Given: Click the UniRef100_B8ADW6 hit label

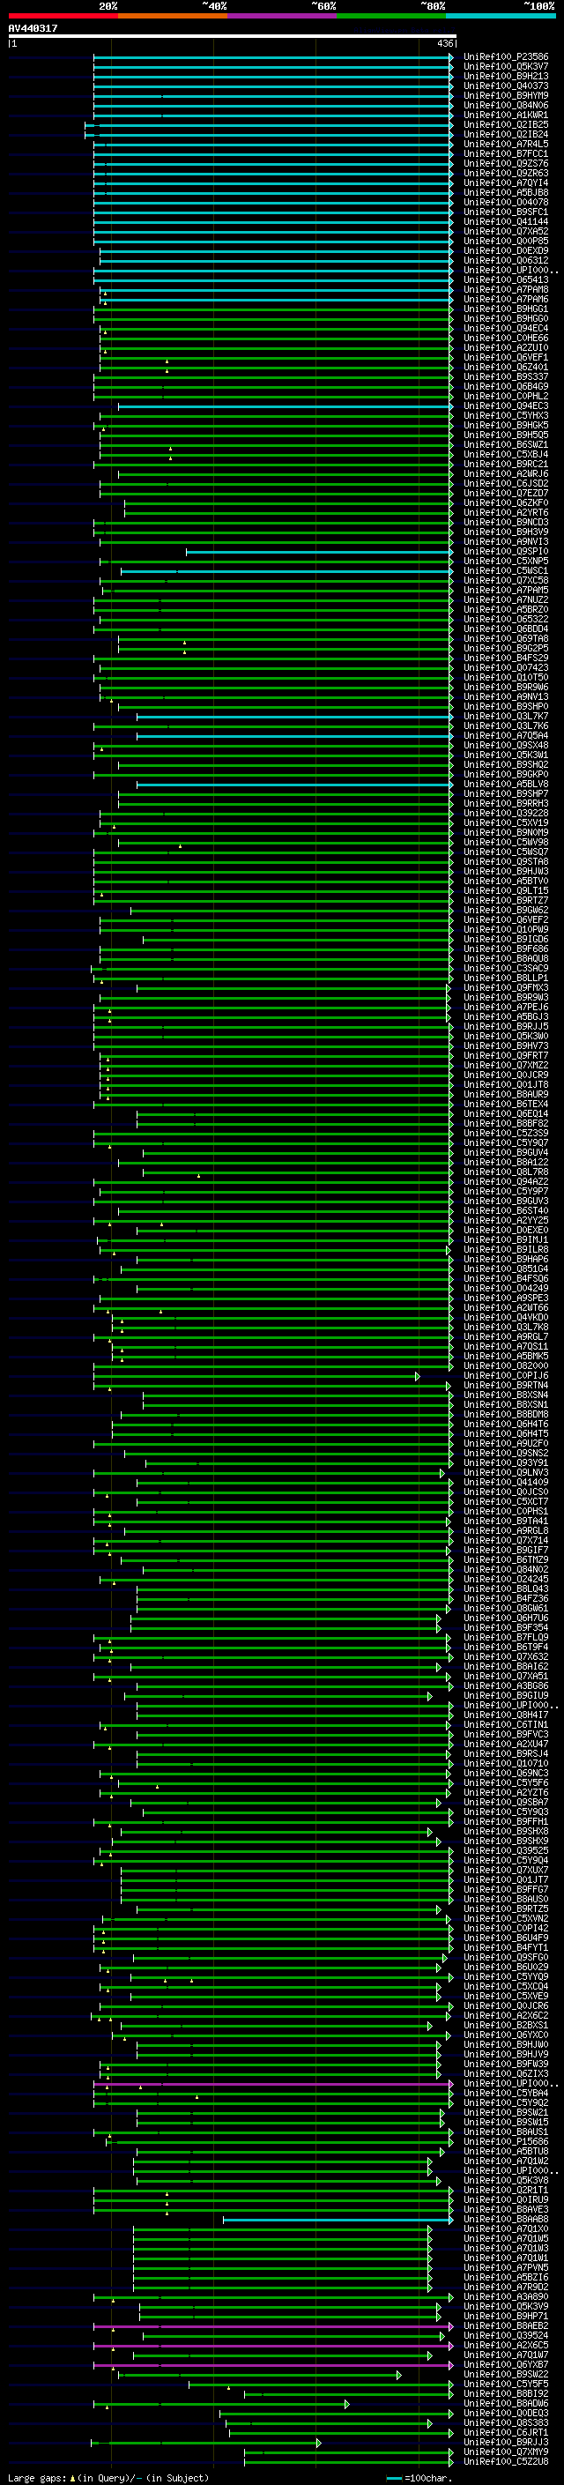Looking at the screenshot, I should pyautogui.click(x=506, y=2403).
